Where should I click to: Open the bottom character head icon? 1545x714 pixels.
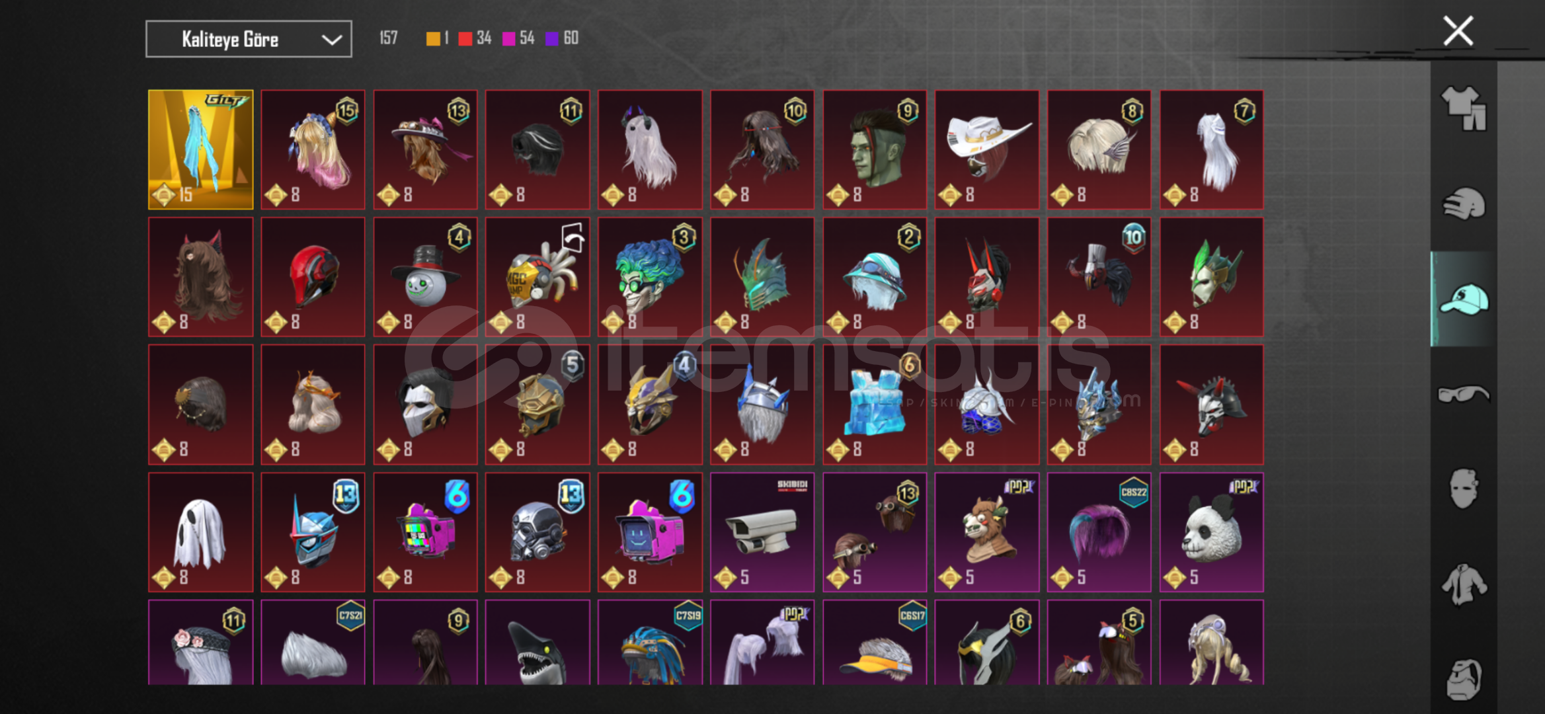[x=1464, y=679]
